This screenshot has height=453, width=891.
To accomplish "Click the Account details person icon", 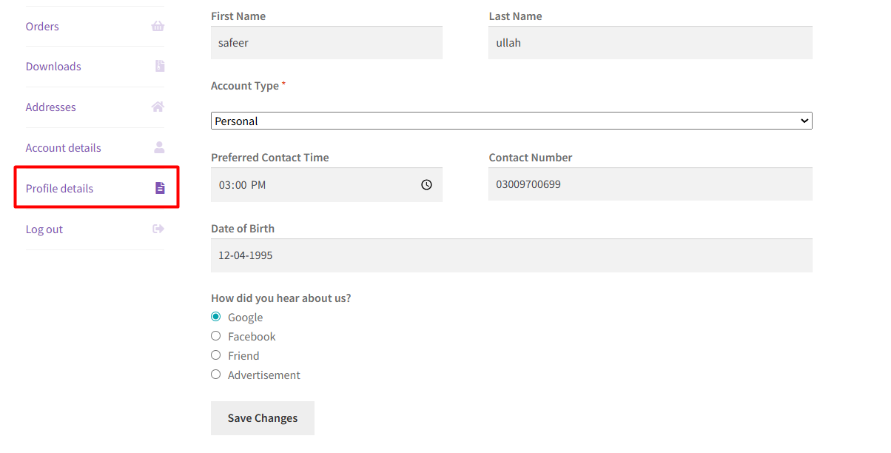I will click(x=159, y=147).
